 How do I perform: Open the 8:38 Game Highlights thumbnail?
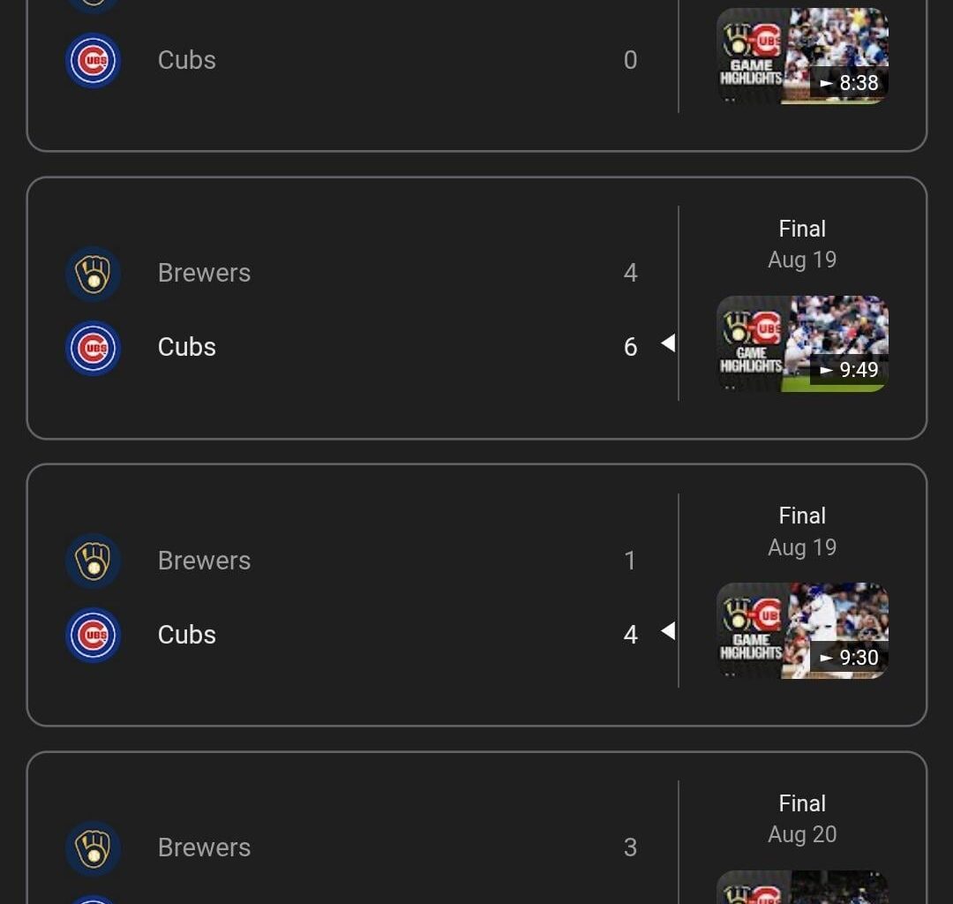click(801, 56)
